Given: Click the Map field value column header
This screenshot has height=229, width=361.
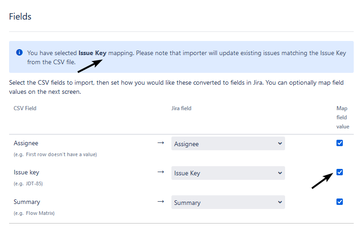Looking at the screenshot, I should (342, 117).
